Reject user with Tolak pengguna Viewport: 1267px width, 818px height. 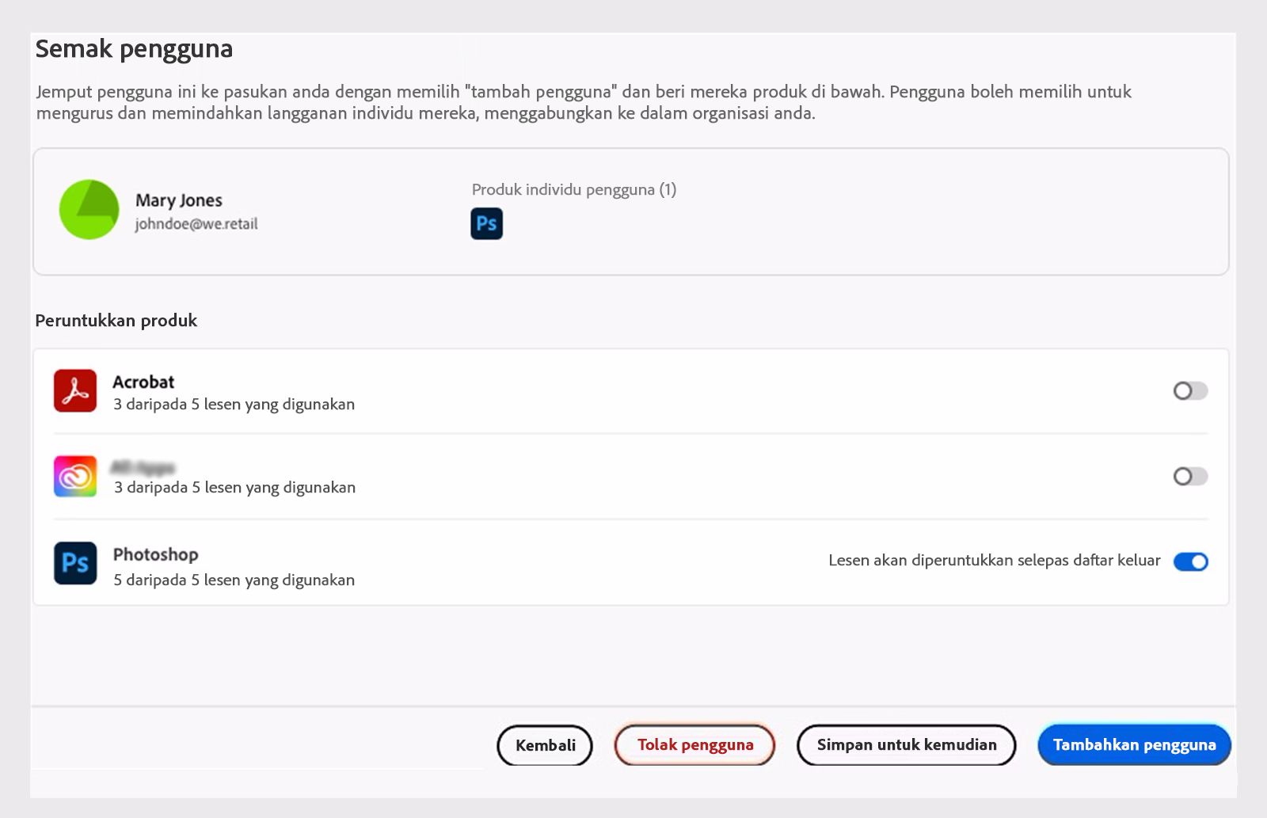point(694,745)
